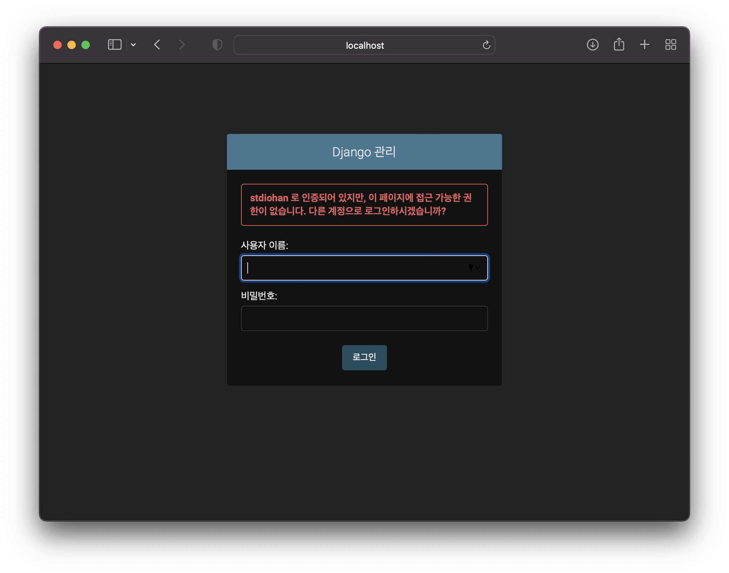This screenshot has height=573, width=729.
Task: Click the forward navigation arrow
Action: click(181, 45)
